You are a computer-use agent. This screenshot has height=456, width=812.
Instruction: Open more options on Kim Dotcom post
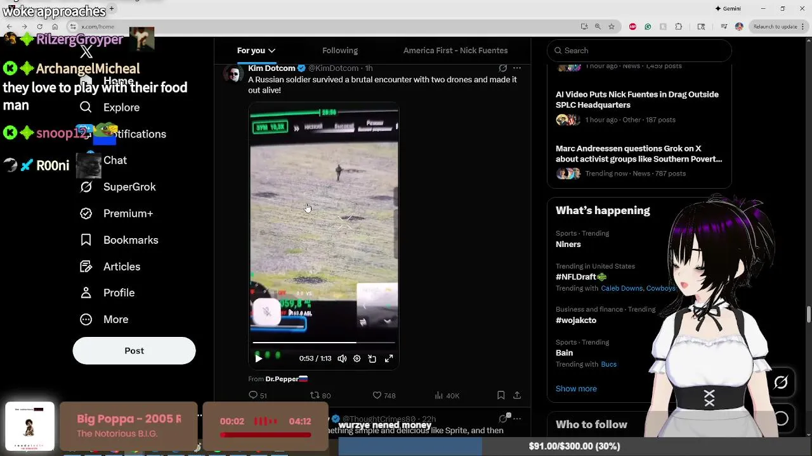[517, 68]
